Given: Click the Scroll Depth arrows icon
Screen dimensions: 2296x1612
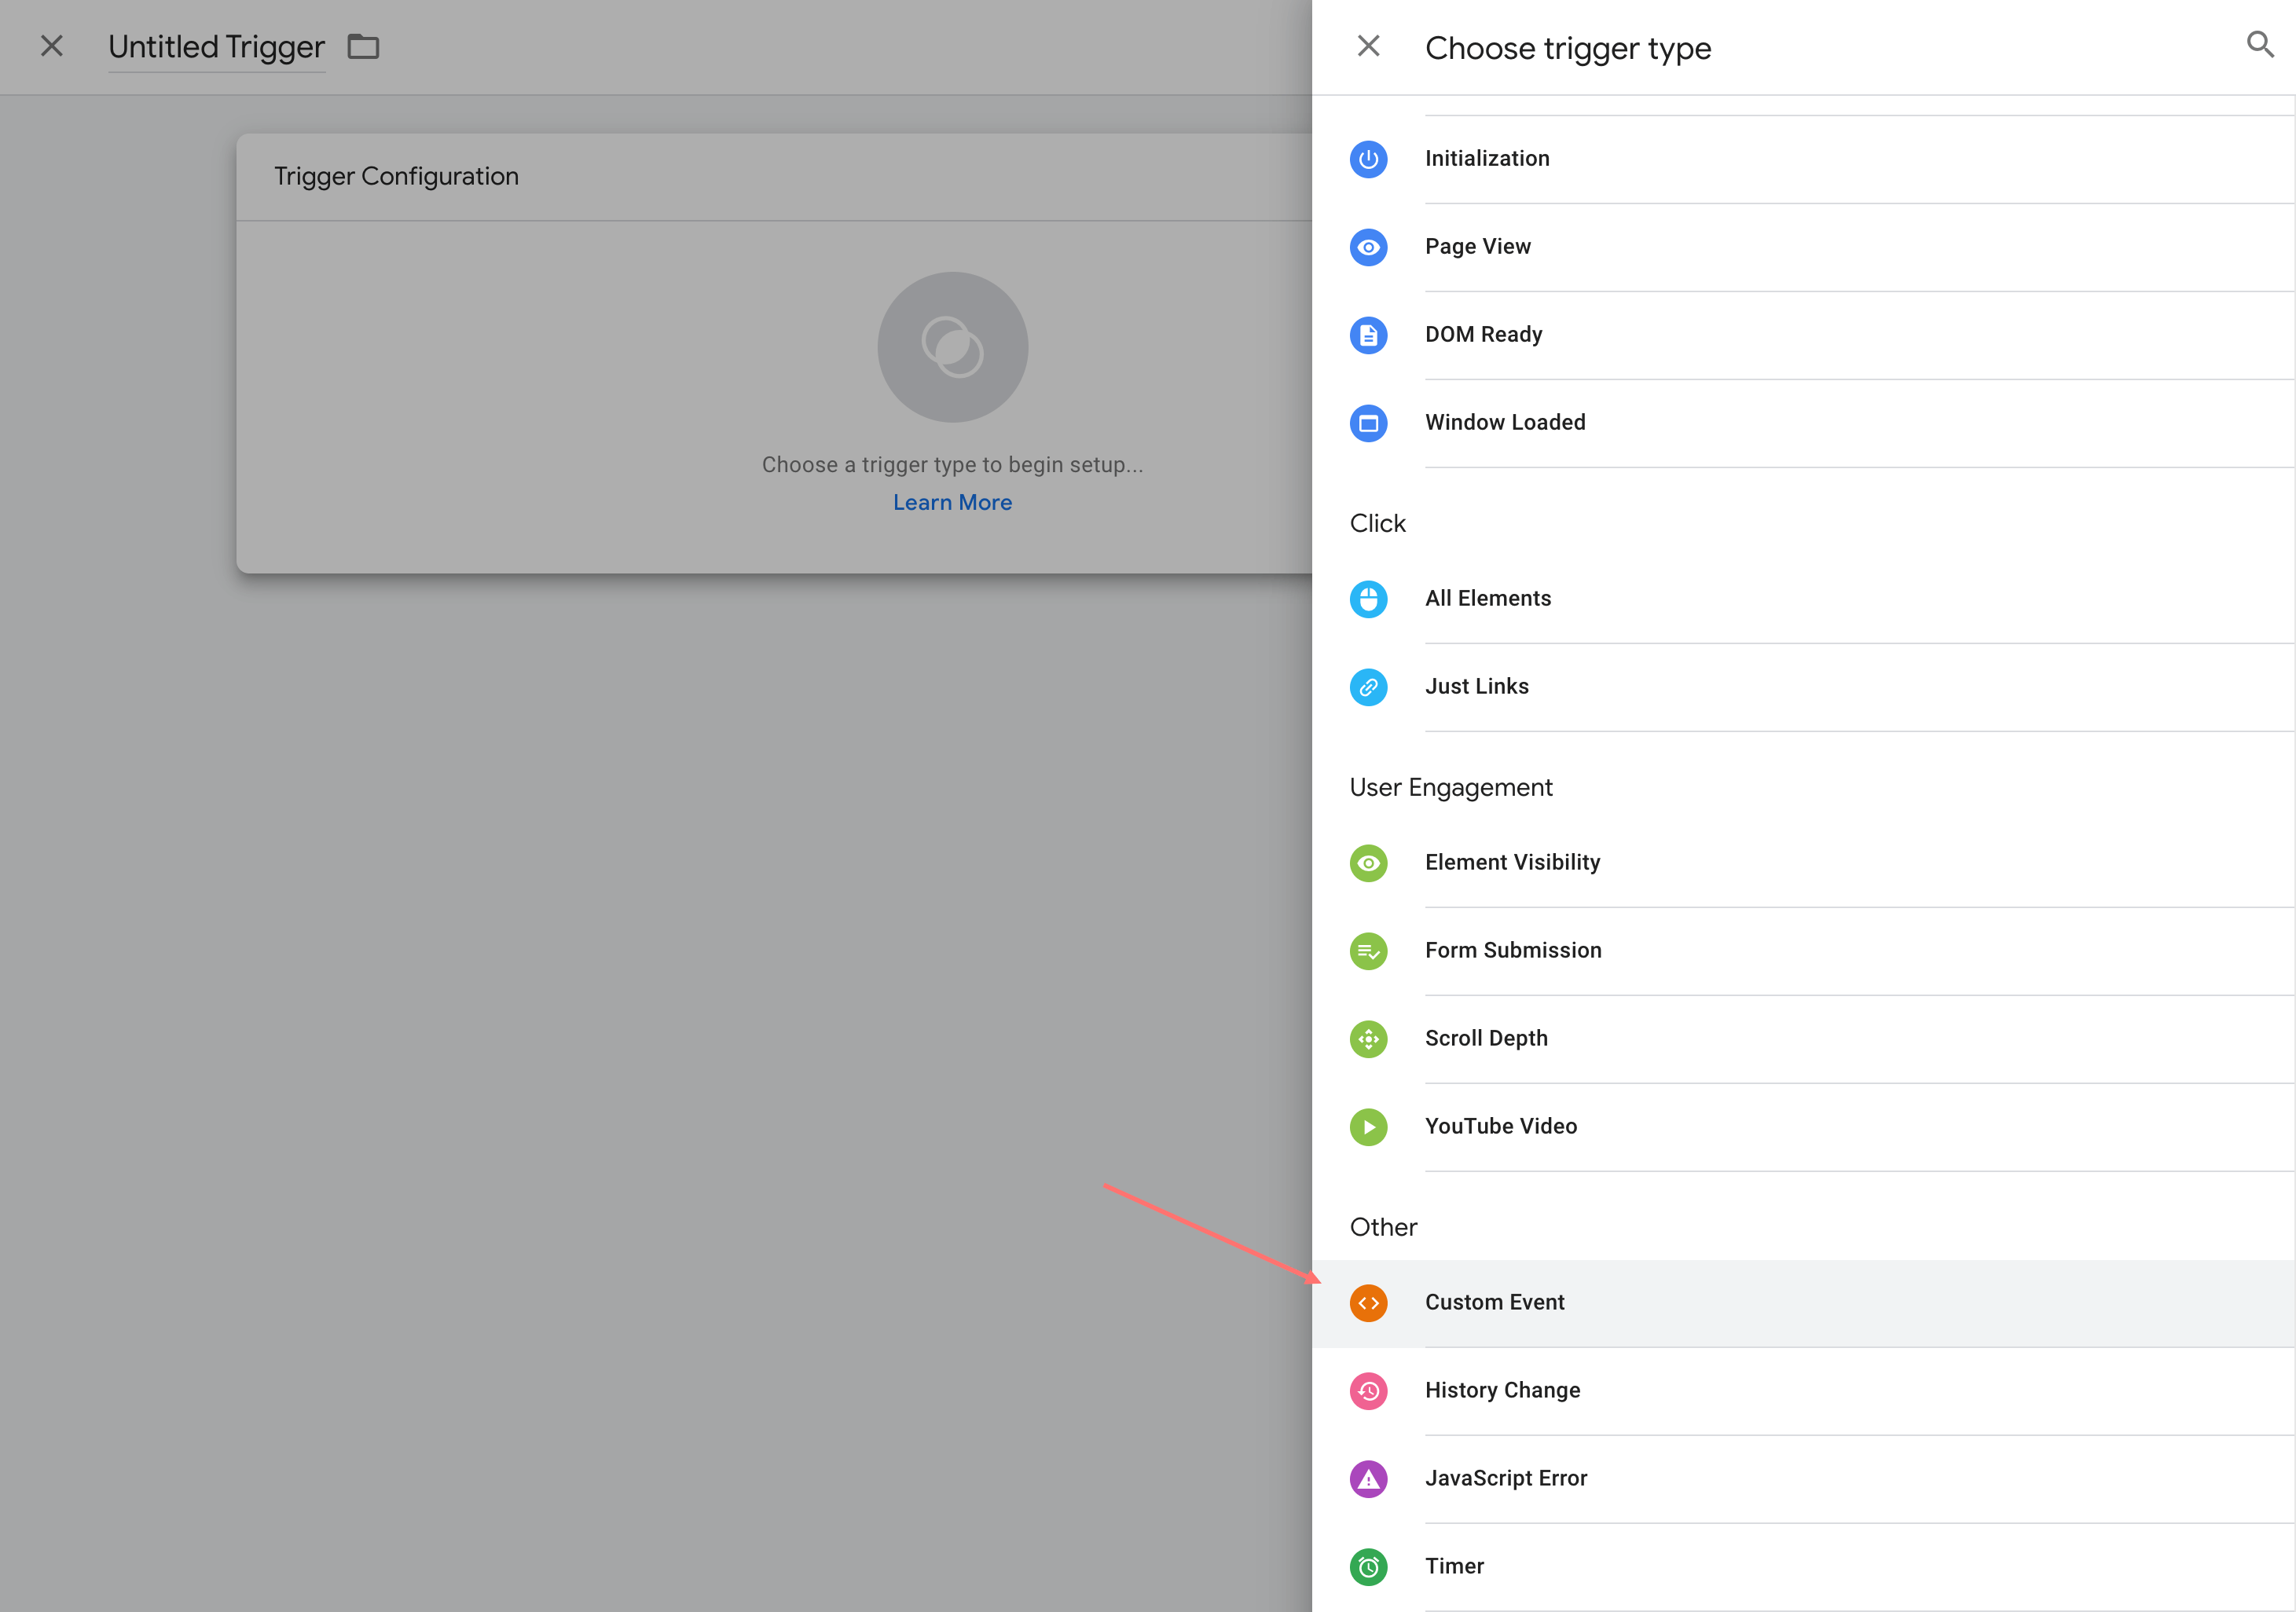Looking at the screenshot, I should (x=1368, y=1039).
